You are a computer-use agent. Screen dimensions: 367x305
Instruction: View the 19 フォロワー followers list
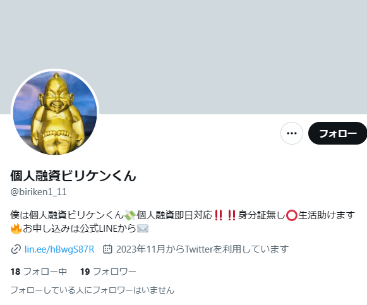tap(108, 272)
